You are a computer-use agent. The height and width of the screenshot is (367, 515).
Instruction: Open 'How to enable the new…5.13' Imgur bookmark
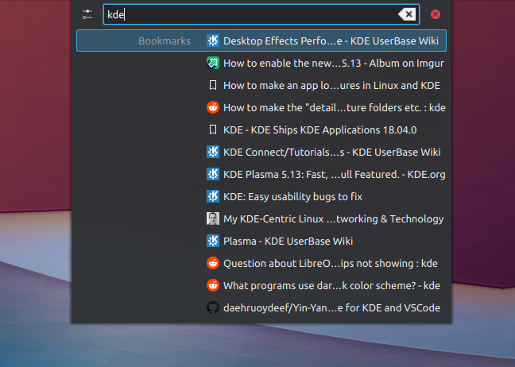333,63
